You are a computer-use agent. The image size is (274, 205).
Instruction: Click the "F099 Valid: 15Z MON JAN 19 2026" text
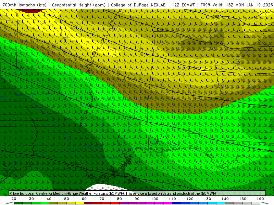[x=237, y=5]
